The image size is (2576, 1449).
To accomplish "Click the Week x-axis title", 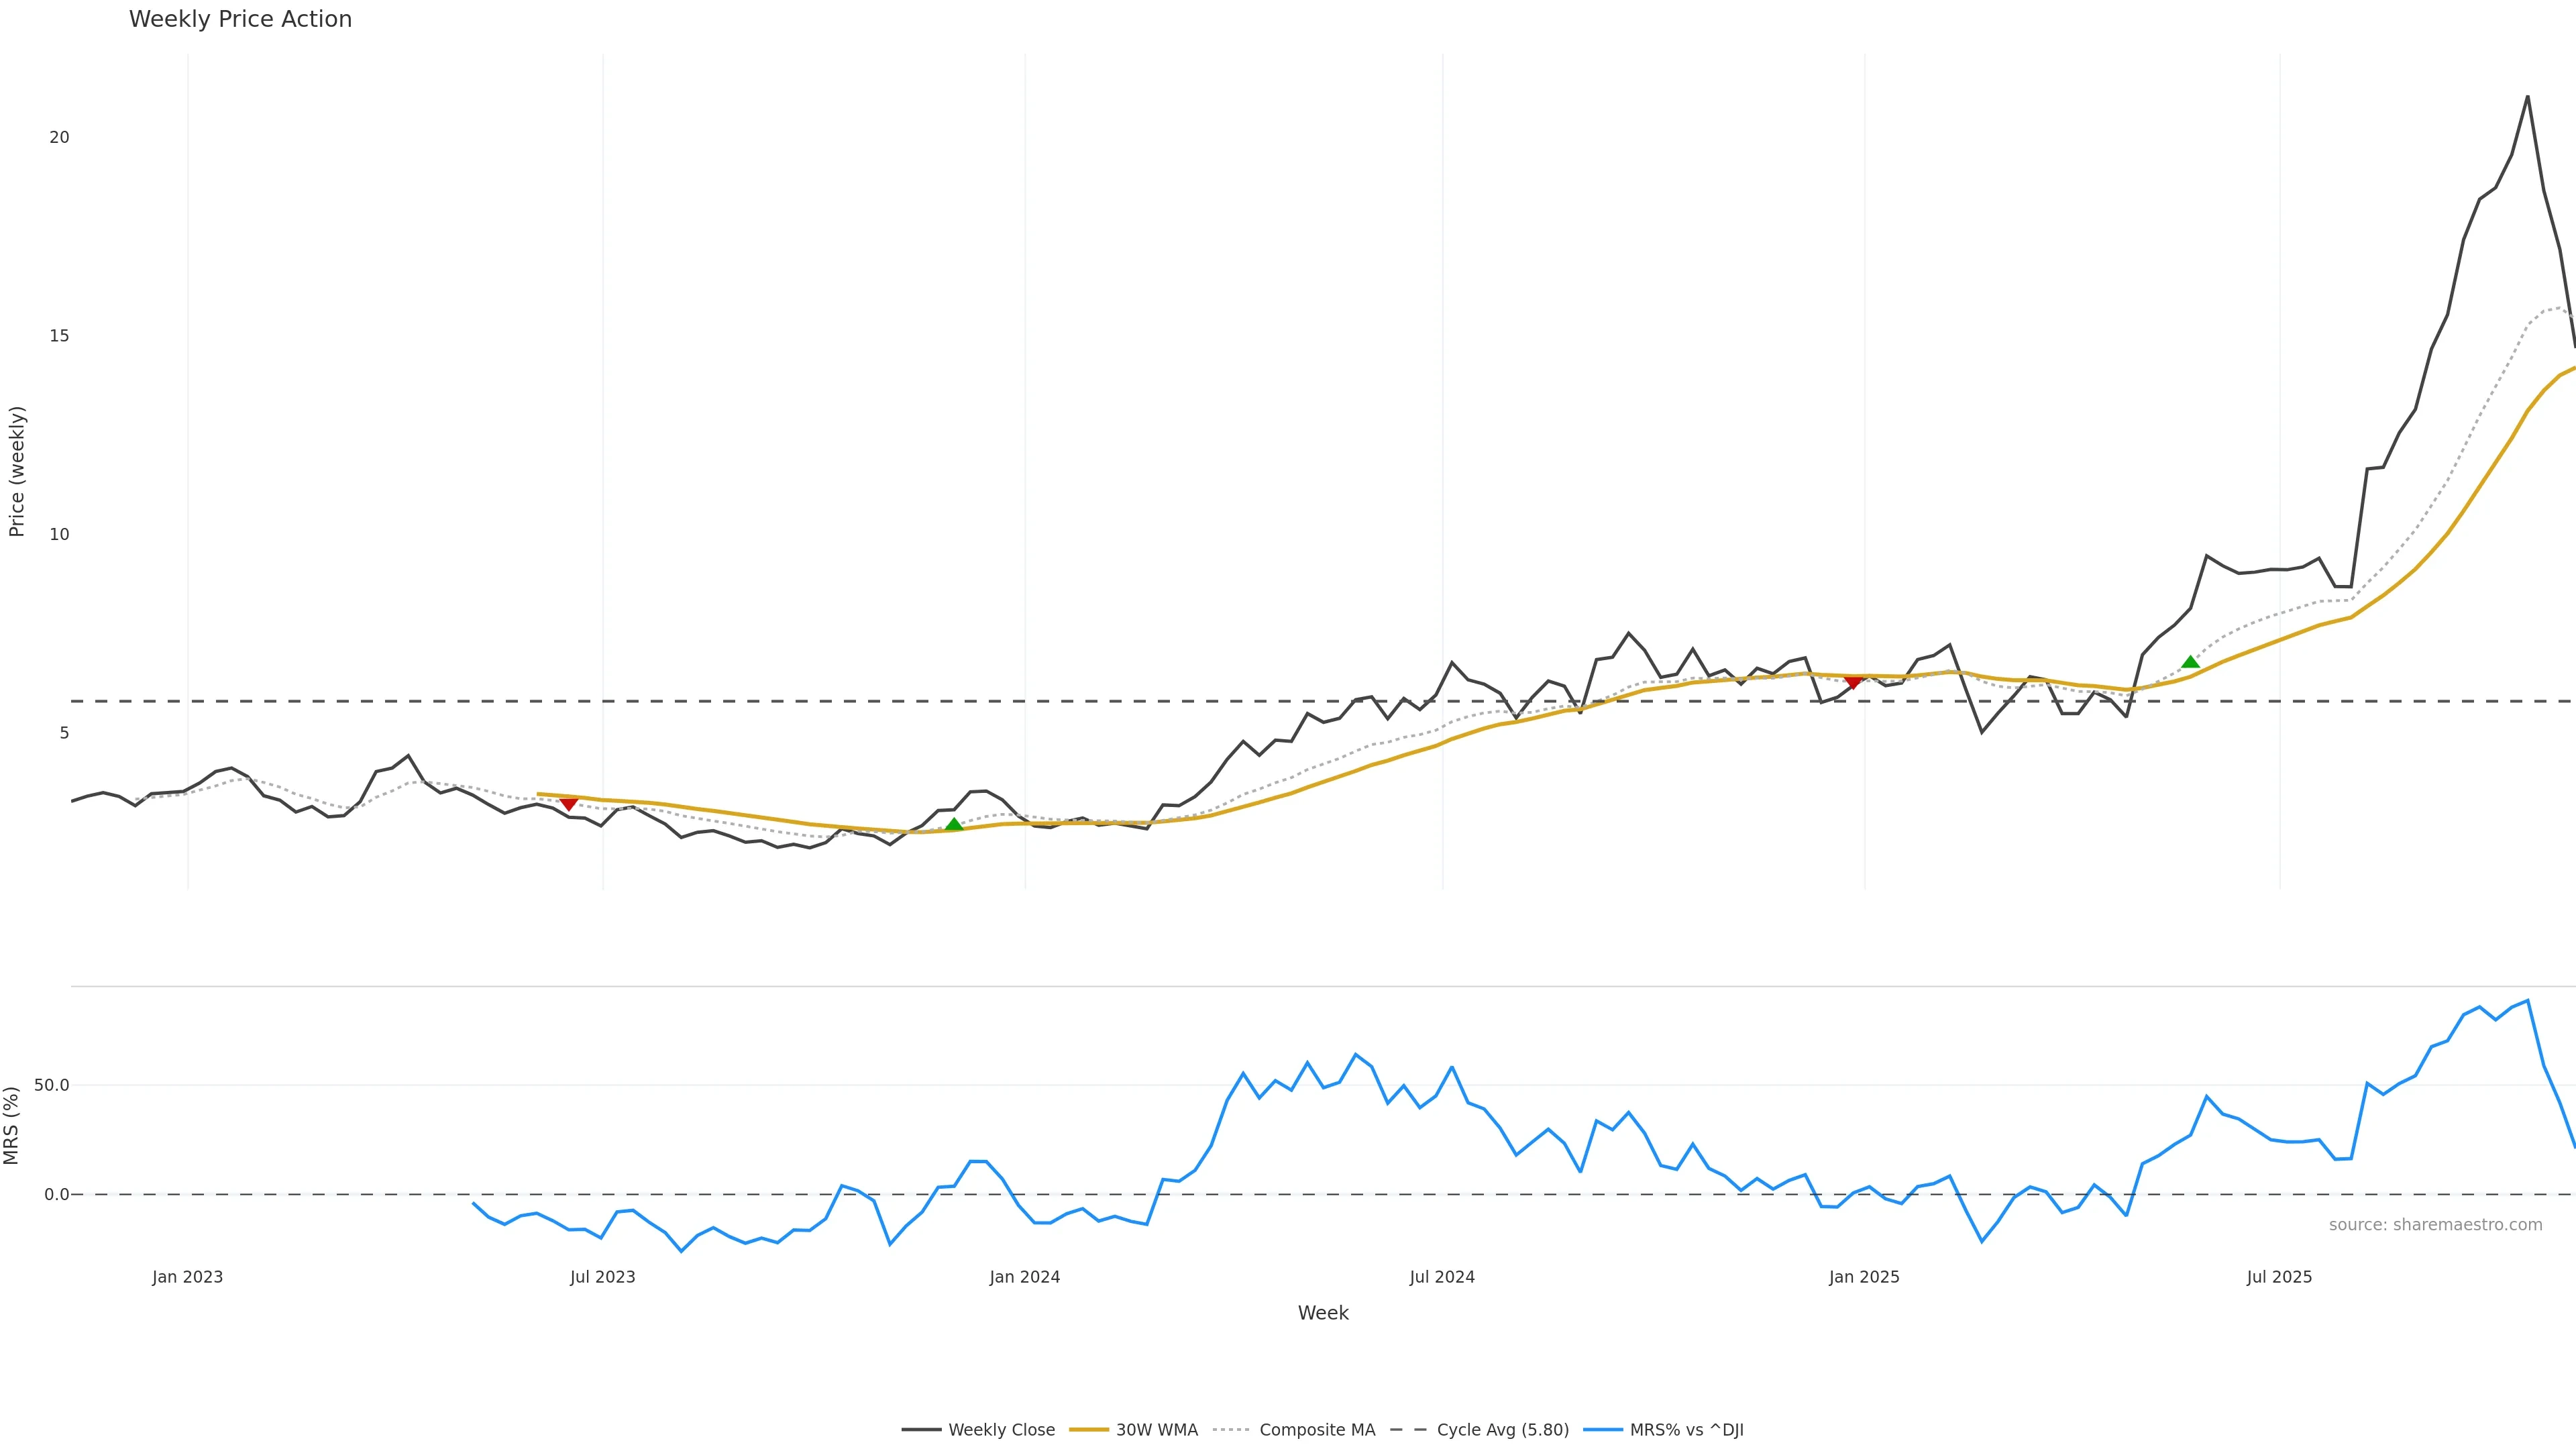I will [x=1323, y=1313].
